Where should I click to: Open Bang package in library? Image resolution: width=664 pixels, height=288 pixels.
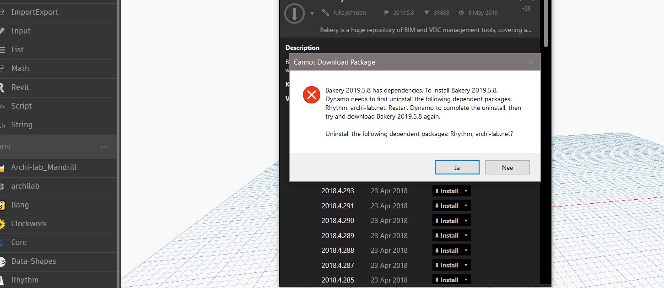58,205
